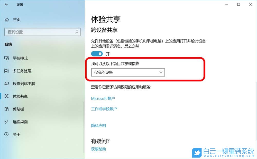Click the dropdown chevron arrow
The image size is (257, 159).
(x=161, y=72)
